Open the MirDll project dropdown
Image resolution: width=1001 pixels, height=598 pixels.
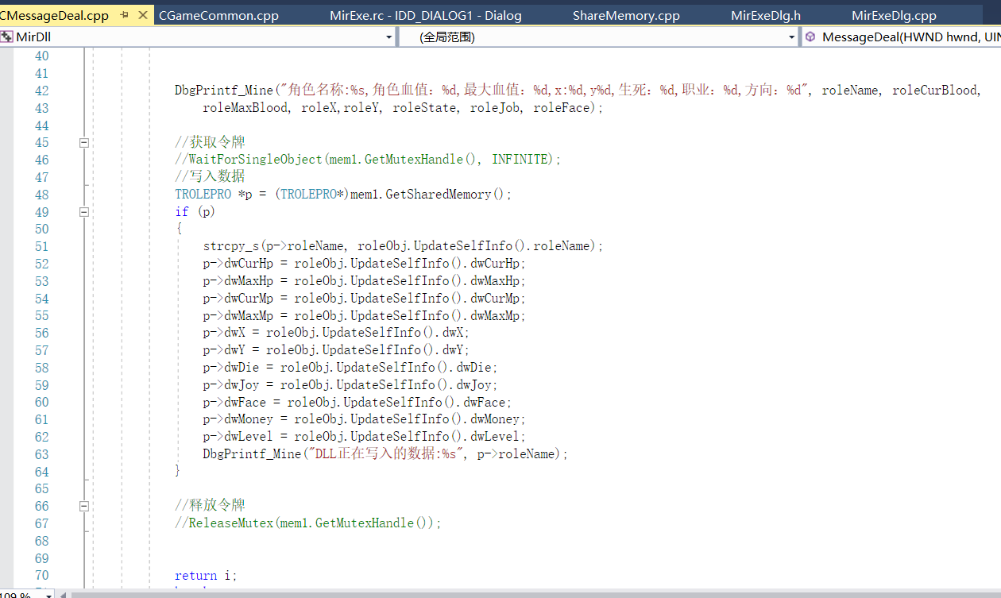point(388,37)
